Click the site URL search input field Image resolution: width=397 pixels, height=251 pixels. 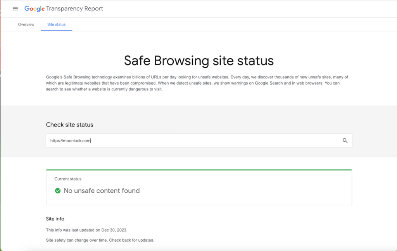click(x=194, y=140)
